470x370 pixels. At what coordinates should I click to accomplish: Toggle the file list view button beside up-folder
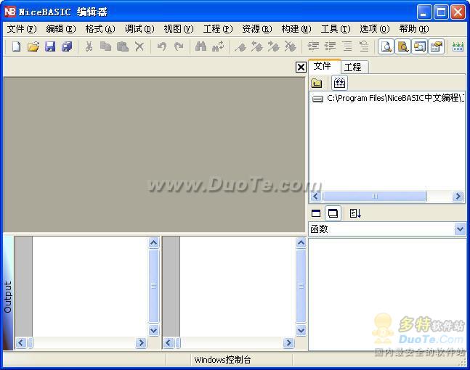[x=339, y=83]
